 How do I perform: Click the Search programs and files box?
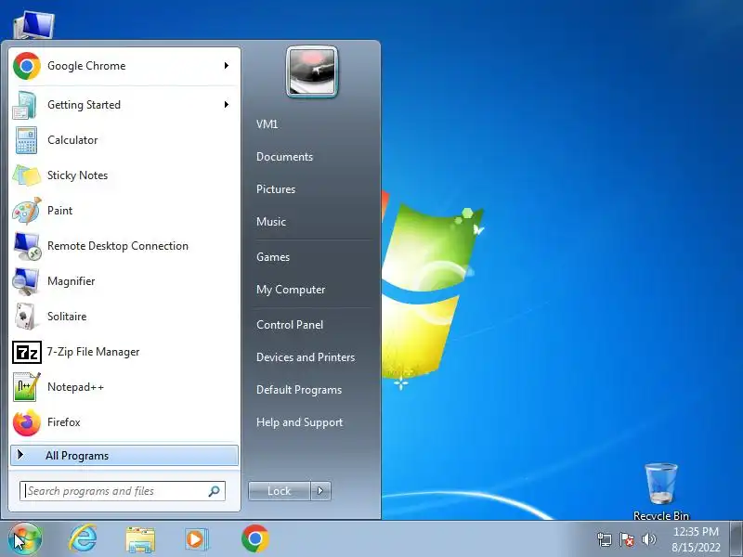[x=123, y=491]
